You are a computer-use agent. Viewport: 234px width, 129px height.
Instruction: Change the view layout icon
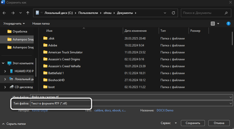click(x=213, y=24)
